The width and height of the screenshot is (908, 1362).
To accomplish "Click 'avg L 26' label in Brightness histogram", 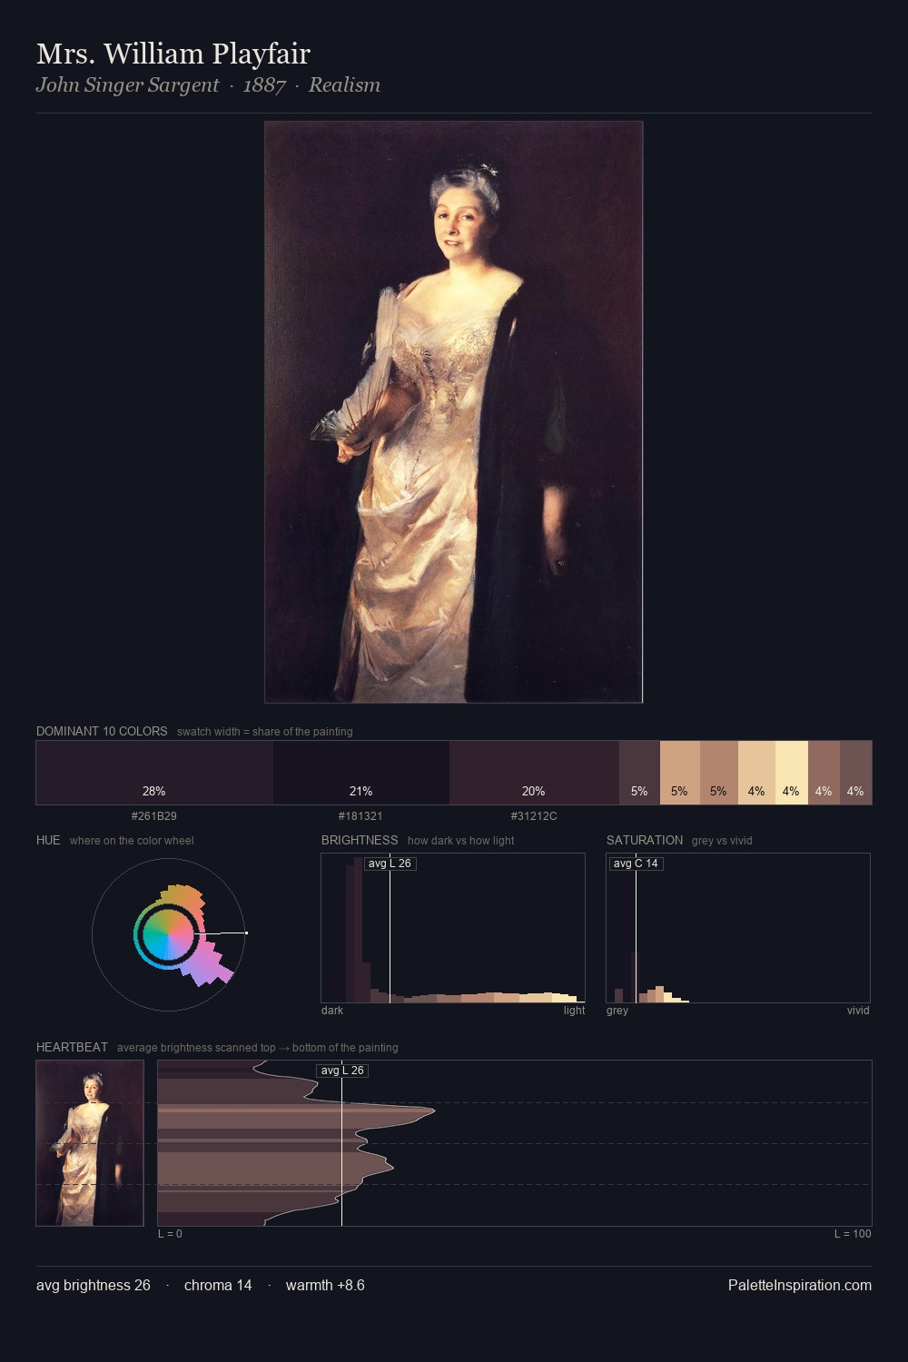I will click(390, 864).
